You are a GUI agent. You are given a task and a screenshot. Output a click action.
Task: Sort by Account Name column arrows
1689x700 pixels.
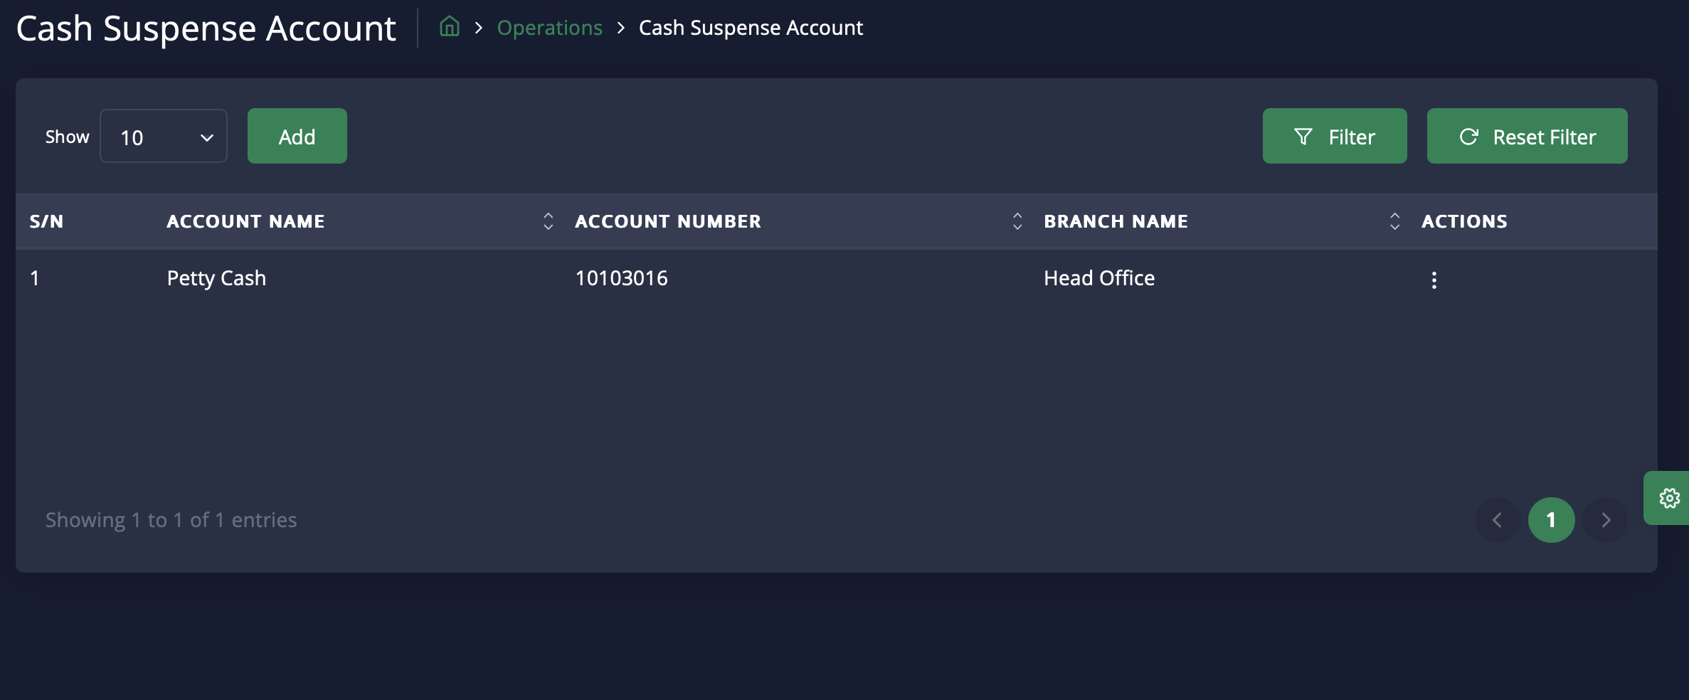point(548,221)
